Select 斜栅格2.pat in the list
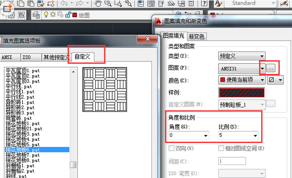Image resolution: width=292 pixels, height=178 pixels. point(20,171)
